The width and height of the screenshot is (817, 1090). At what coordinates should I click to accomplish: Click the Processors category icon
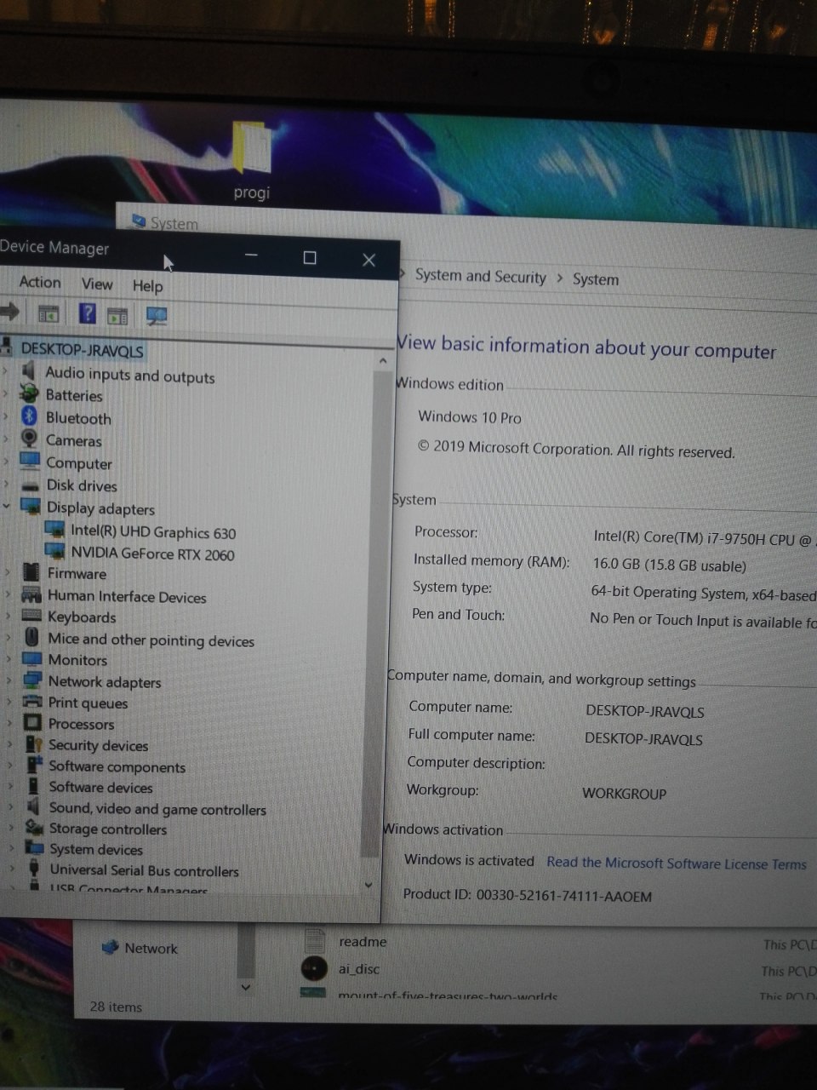pos(32,722)
